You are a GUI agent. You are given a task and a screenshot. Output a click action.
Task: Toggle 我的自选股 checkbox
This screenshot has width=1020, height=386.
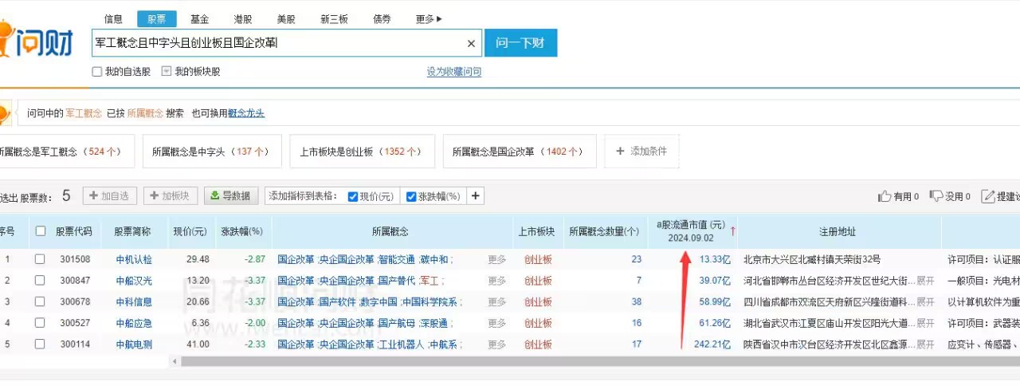97,72
